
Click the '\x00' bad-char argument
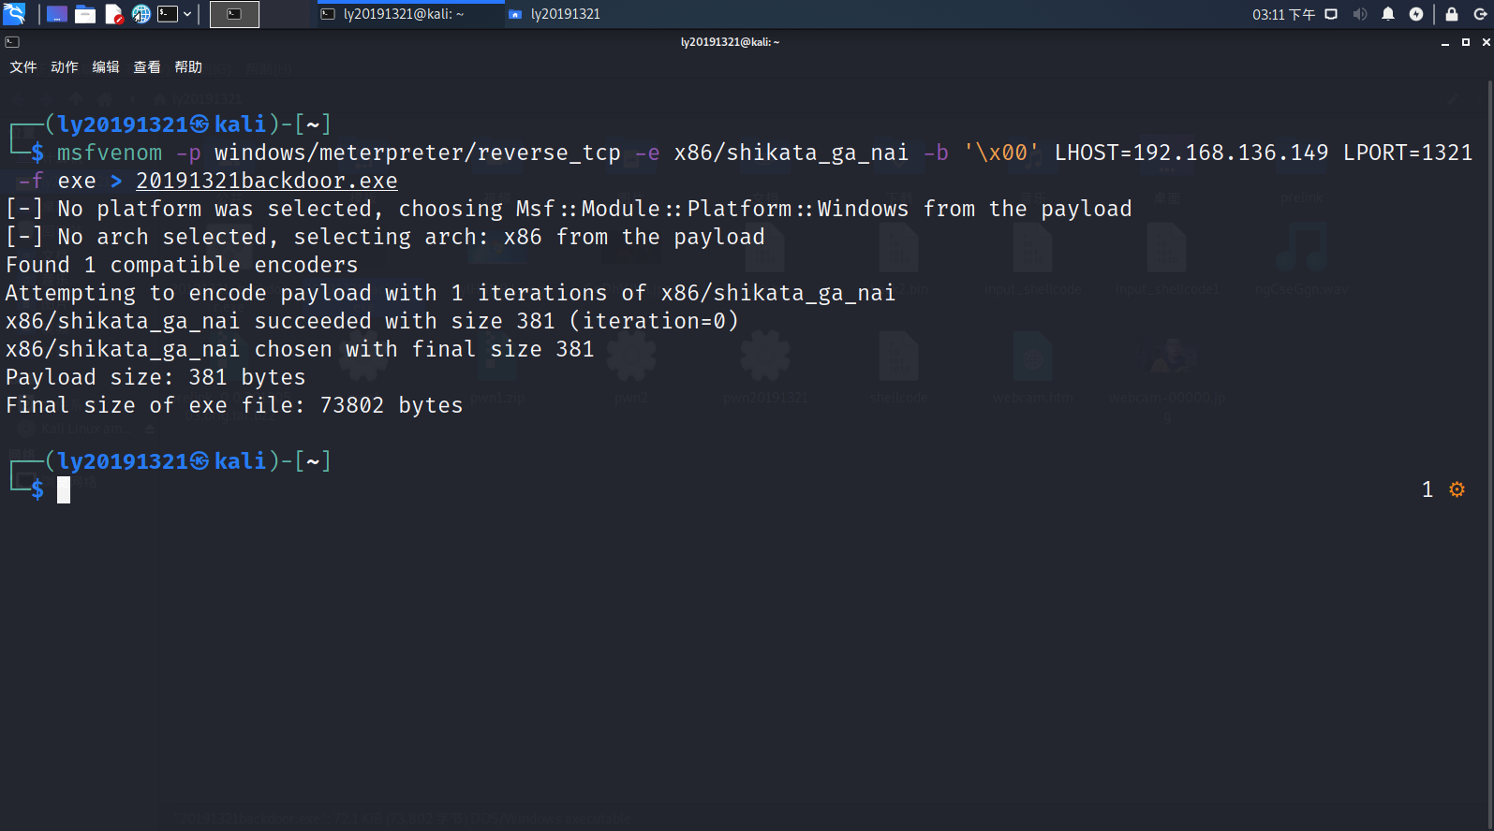[x=1001, y=153]
